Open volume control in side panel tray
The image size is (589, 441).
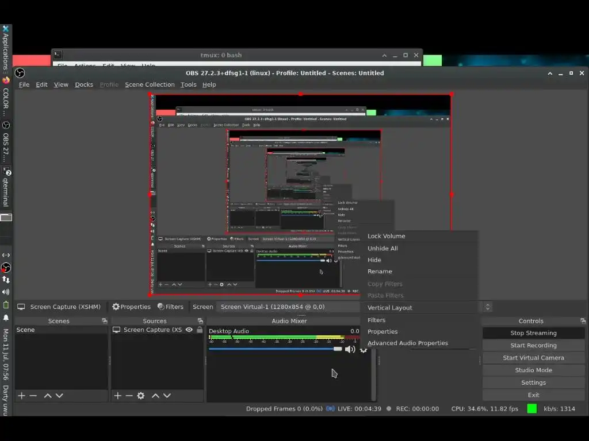[x=6, y=292]
